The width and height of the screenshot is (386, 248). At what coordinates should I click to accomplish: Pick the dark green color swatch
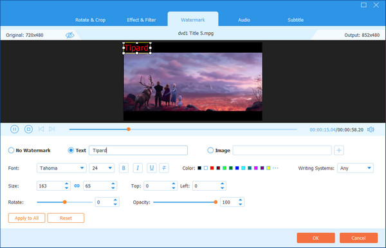coord(231,168)
